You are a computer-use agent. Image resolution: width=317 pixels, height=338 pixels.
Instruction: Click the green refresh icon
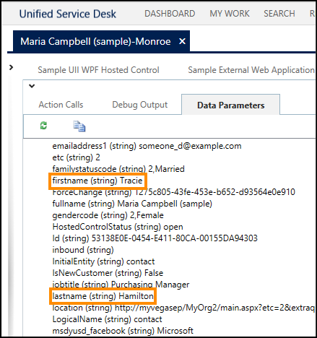pos(43,126)
